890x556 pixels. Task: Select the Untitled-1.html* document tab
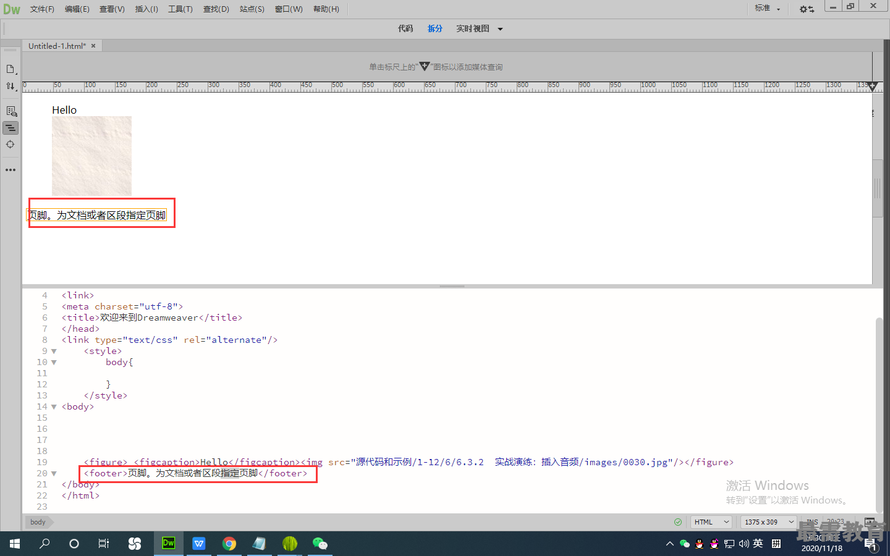point(57,46)
